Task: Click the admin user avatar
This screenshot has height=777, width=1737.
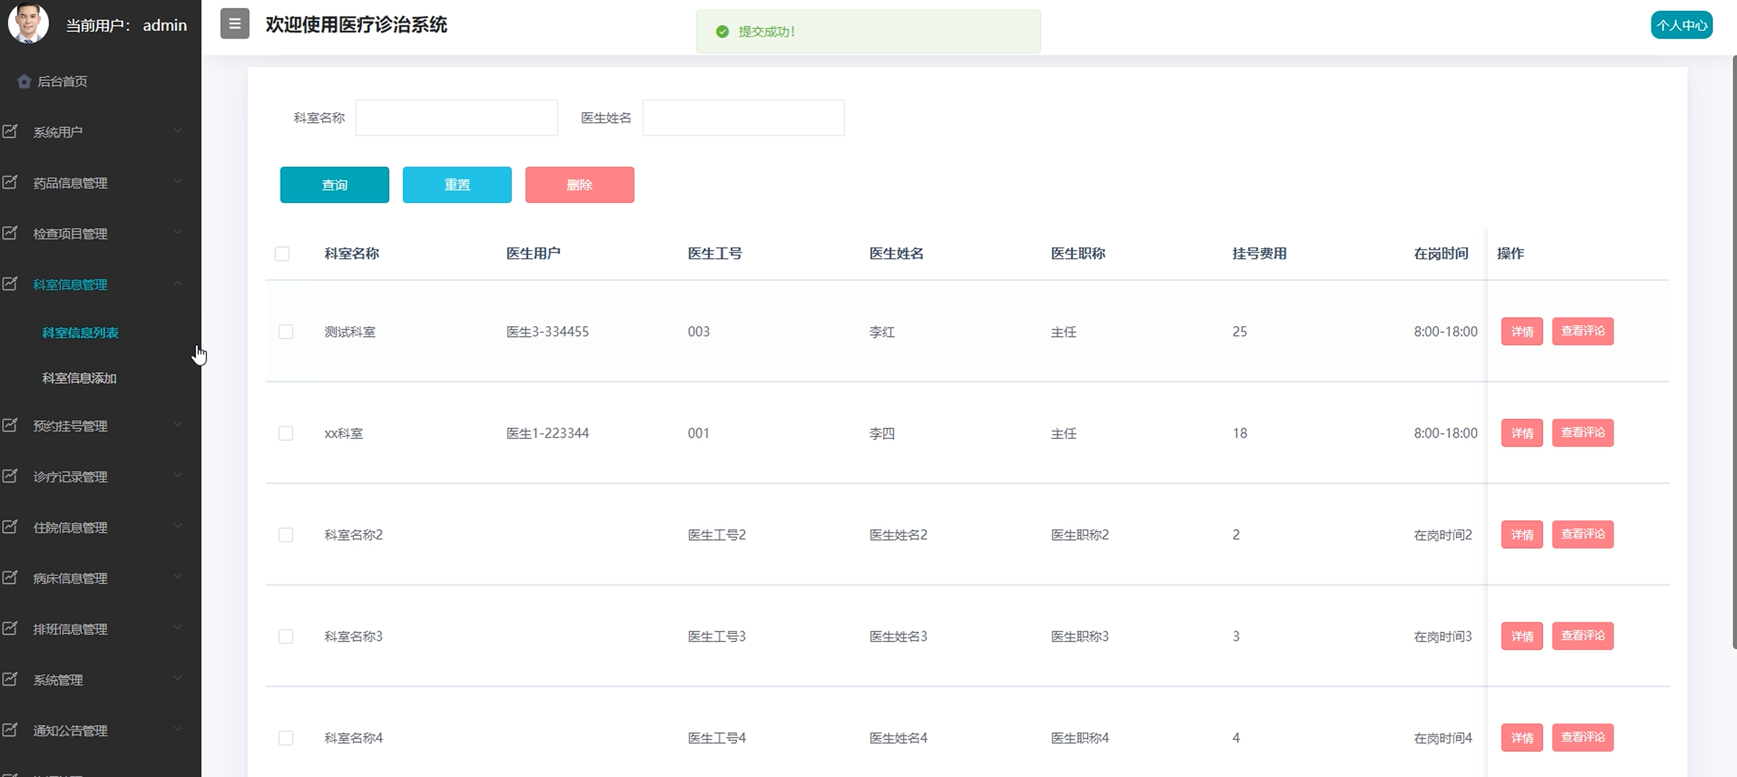Action: click(28, 23)
